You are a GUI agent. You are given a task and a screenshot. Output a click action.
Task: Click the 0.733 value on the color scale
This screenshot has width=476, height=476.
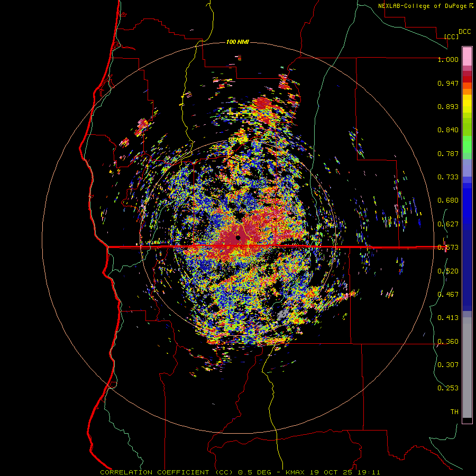[x=448, y=177]
